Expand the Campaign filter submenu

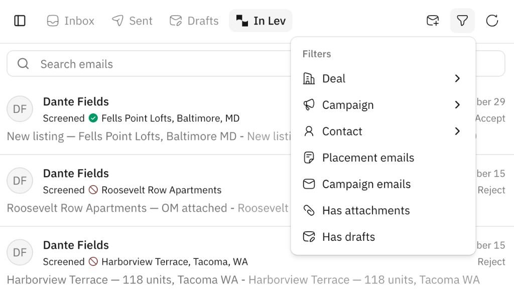coord(383,105)
